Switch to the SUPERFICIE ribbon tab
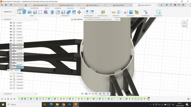 click(x=34, y=8)
